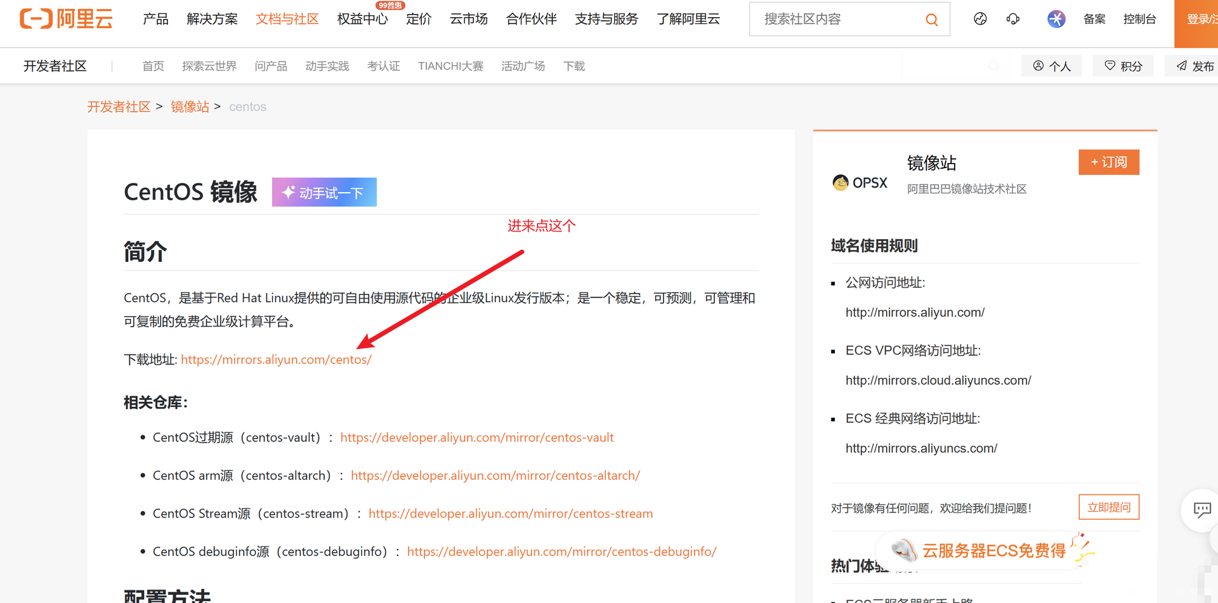Click the 简介 section heading

(x=145, y=252)
